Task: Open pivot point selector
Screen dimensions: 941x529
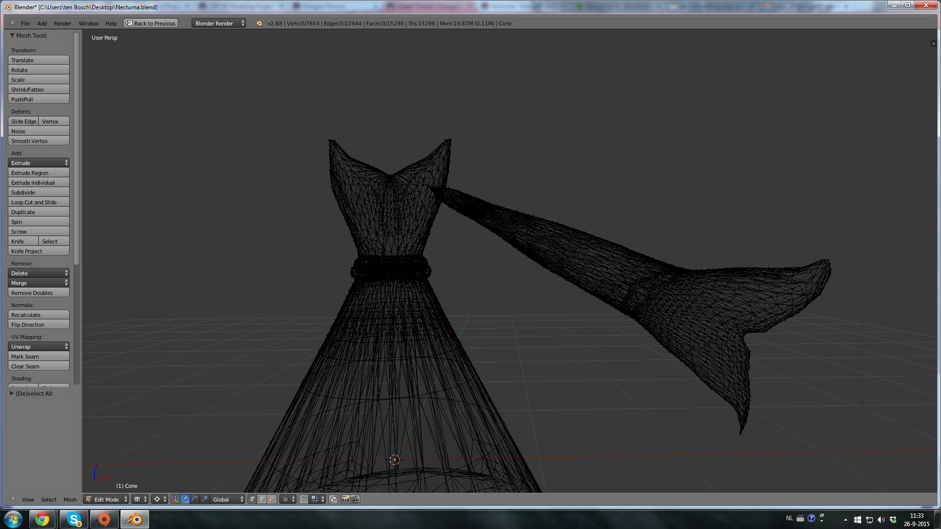Action: [x=160, y=499]
